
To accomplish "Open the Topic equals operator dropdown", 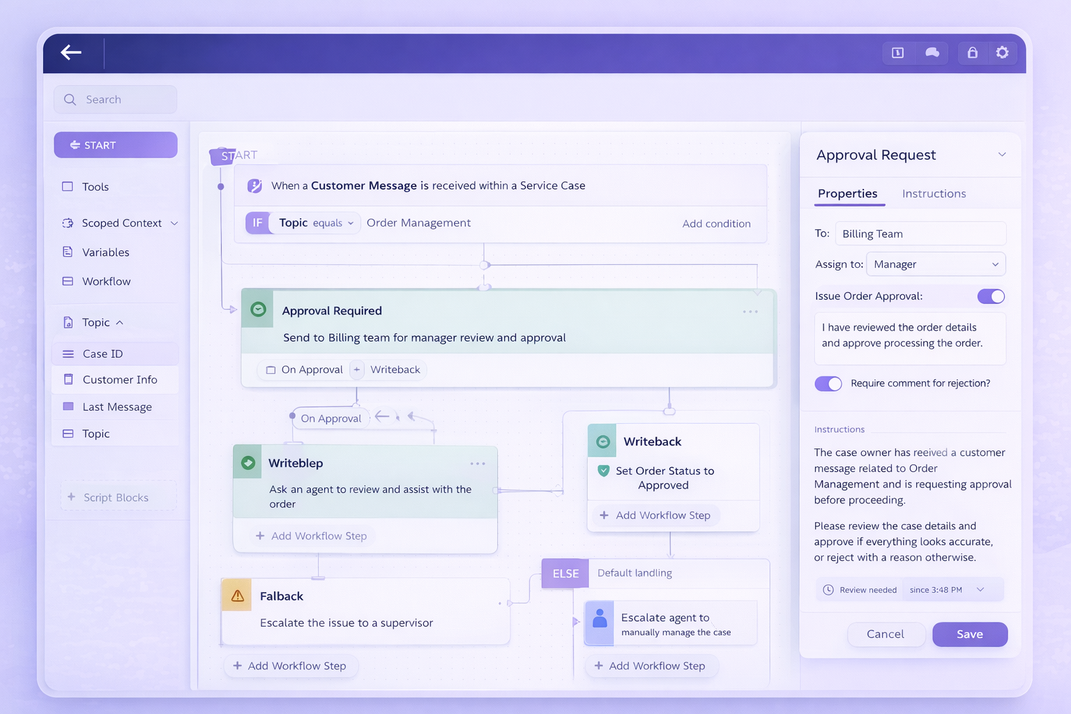I will click(x=333, y=223).
